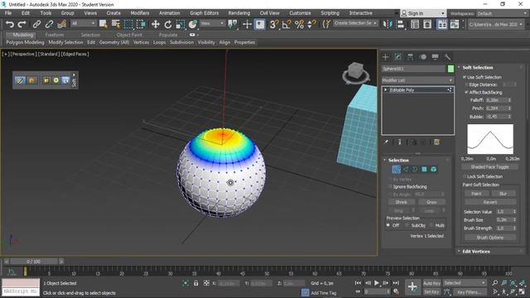The height and width of the screenshot is (298, 530).
Task: Select Polygon sub-object level icon
Action: 424,169
